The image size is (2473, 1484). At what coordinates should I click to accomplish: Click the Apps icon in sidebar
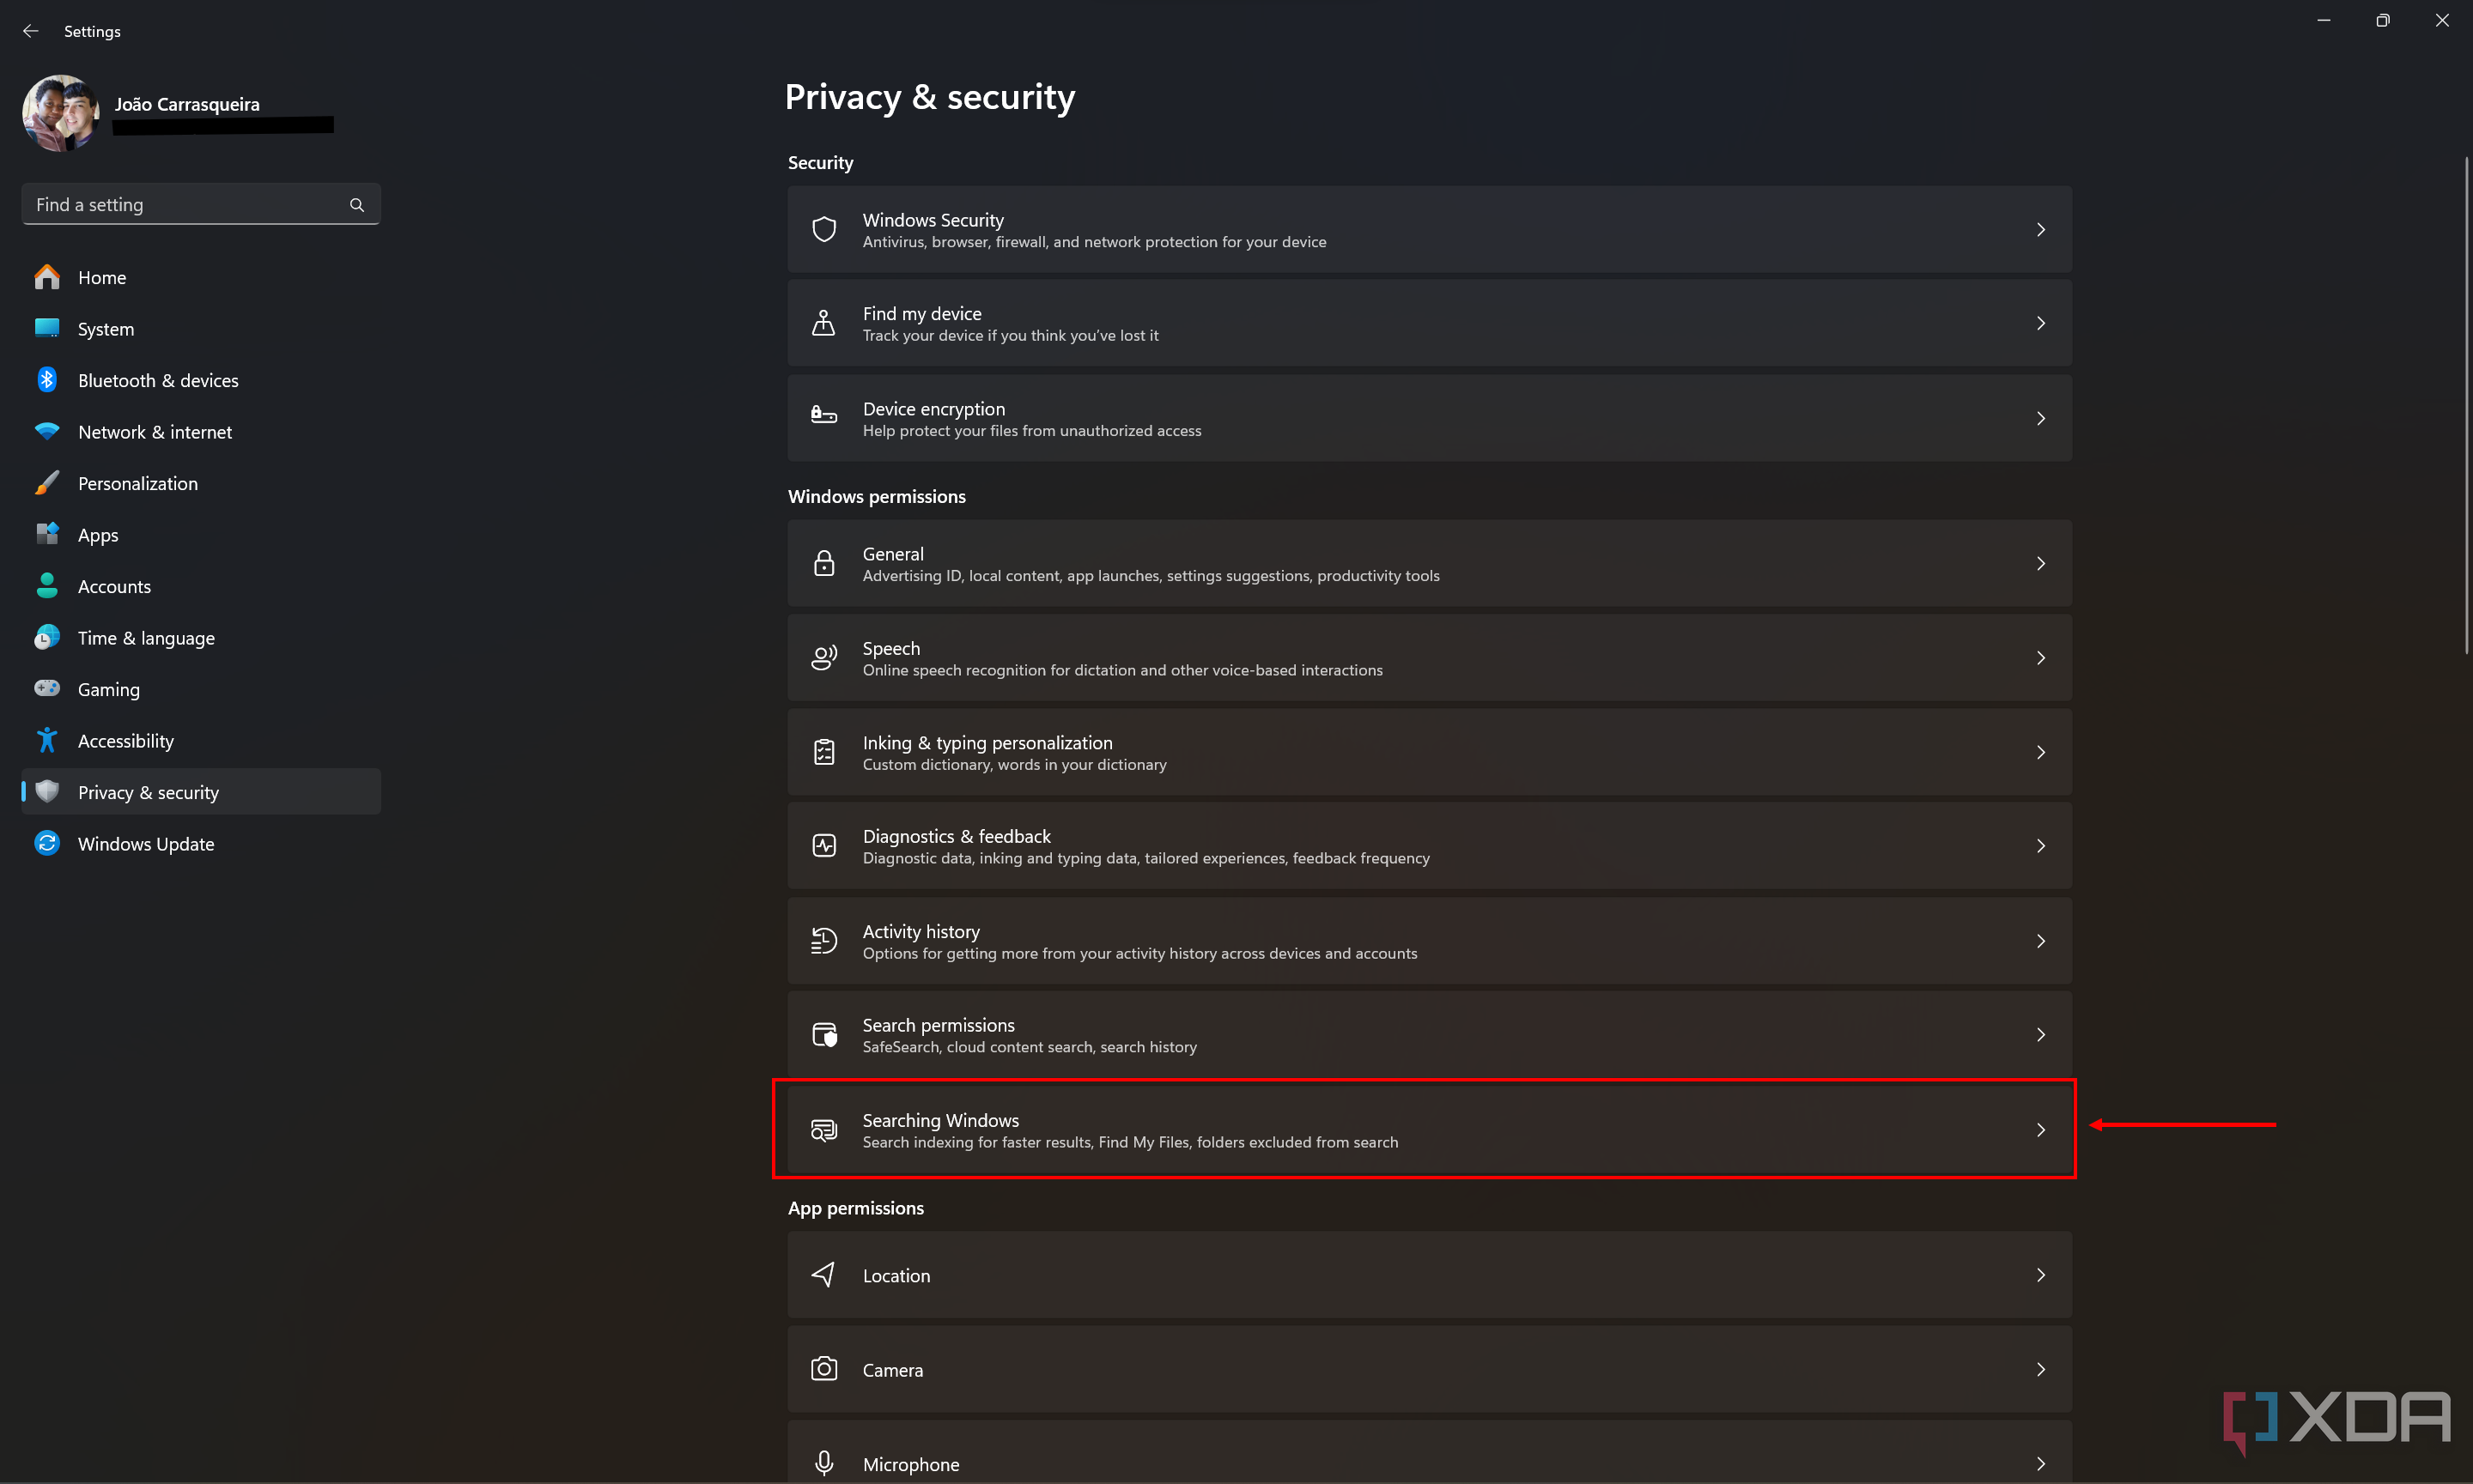(x=47, y=534)
